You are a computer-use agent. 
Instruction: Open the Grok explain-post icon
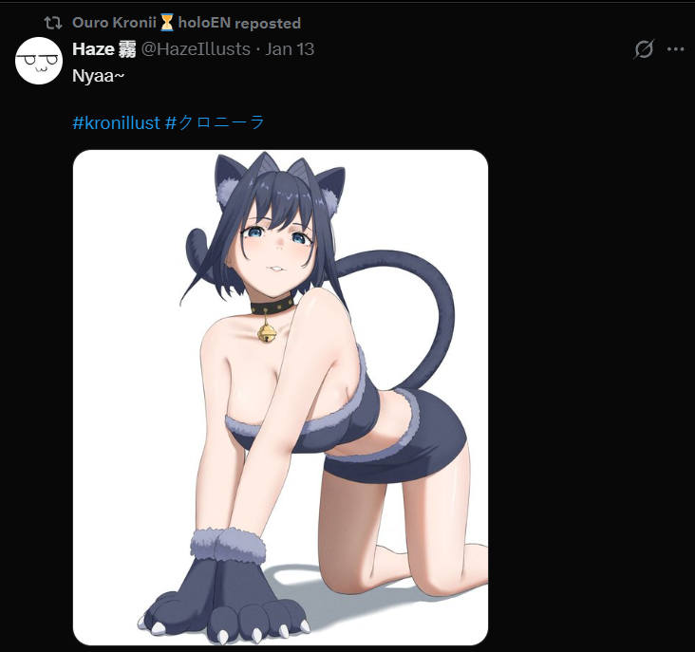tap(644, 48)
